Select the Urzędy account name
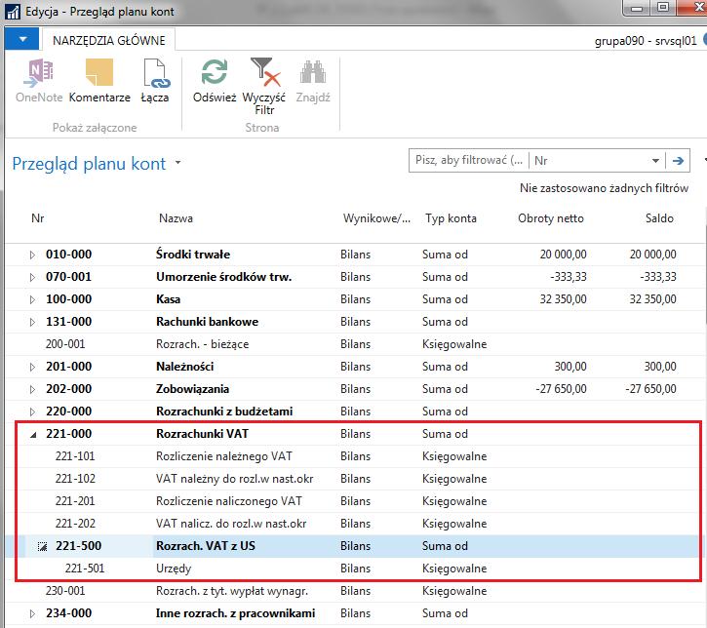The height and width of the screenshot is (628, 707). [174, 569]
